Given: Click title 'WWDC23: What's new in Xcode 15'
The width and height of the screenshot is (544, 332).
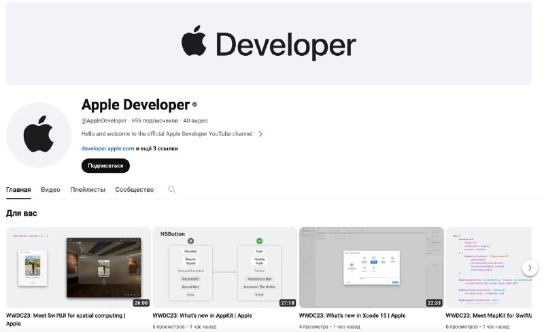Looking at the screenshot, I should coord(352,315).
